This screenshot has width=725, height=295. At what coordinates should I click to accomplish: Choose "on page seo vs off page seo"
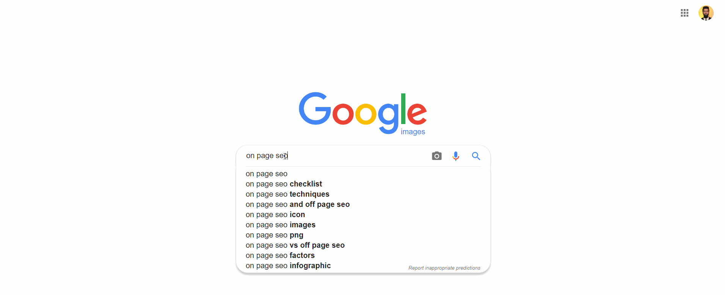tap(295, 245)
